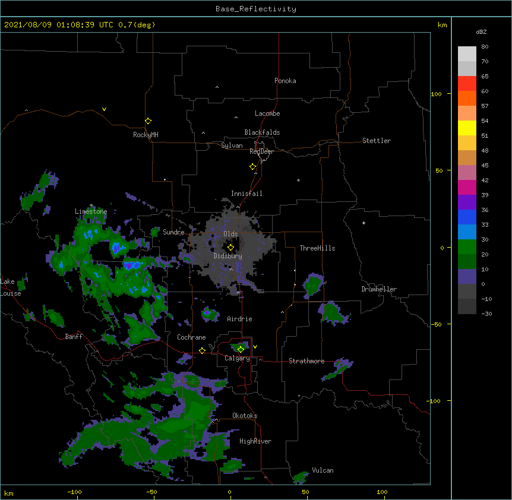Select the dark green 10-20 dBZ swatch
Image resolution: width=512 pixels, height=500 pixels.
(467, 262)
